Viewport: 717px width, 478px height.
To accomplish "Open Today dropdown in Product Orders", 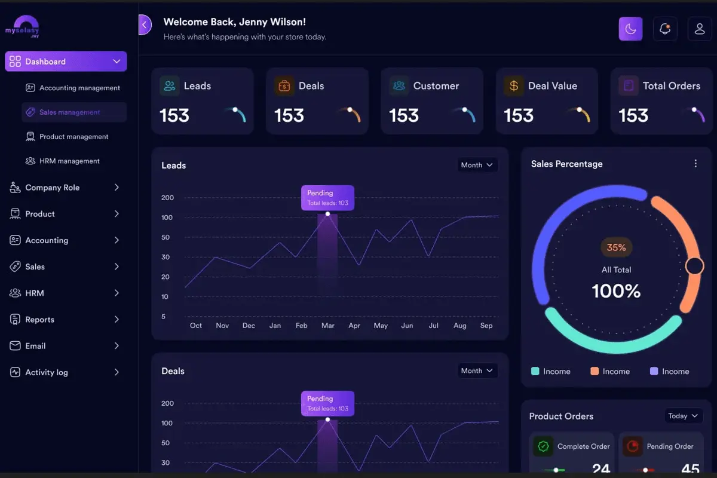I will tap(684, 416).
